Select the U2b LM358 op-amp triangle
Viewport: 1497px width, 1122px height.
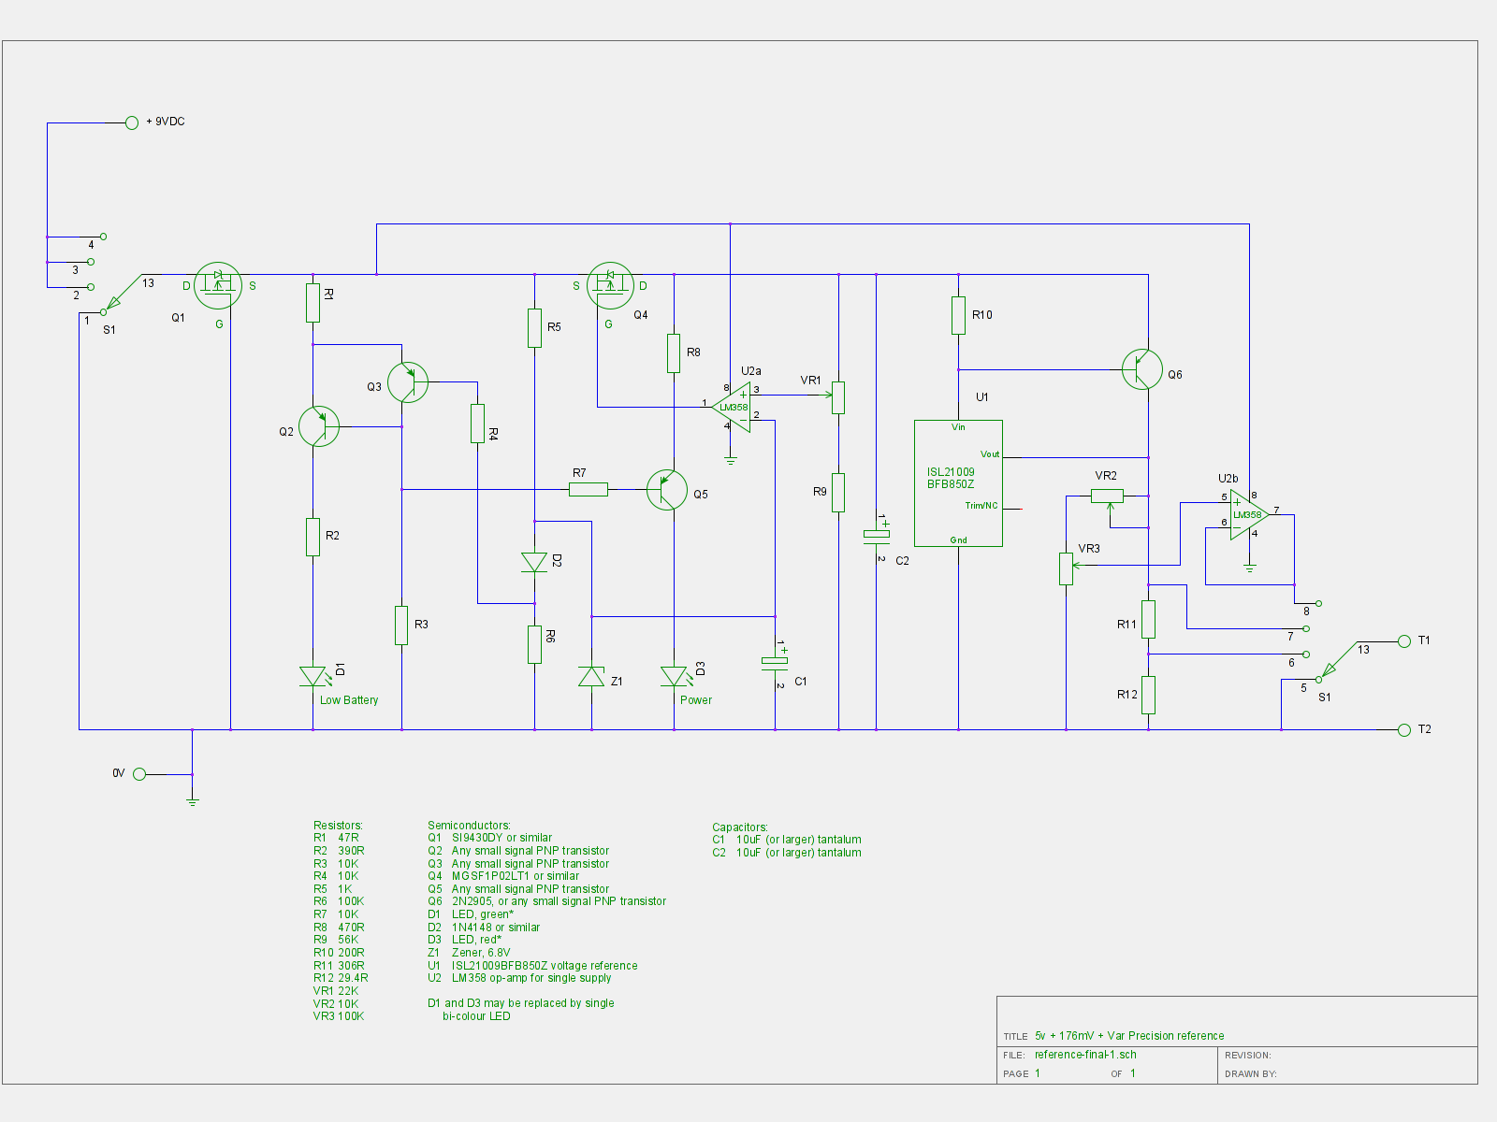1249,515
